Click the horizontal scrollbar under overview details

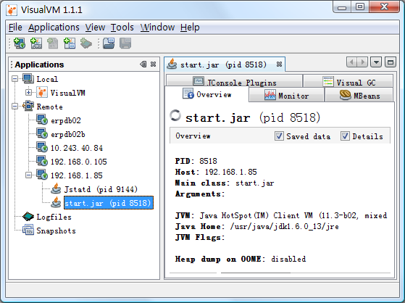(x=256, y=273)
